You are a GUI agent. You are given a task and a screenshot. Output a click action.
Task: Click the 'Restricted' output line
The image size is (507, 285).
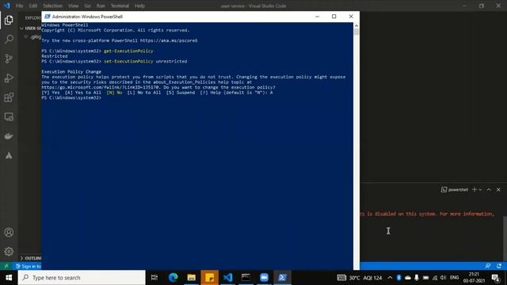click(55, 56)
